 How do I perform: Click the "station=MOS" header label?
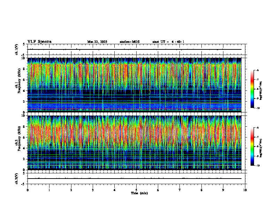click(130, 42)
